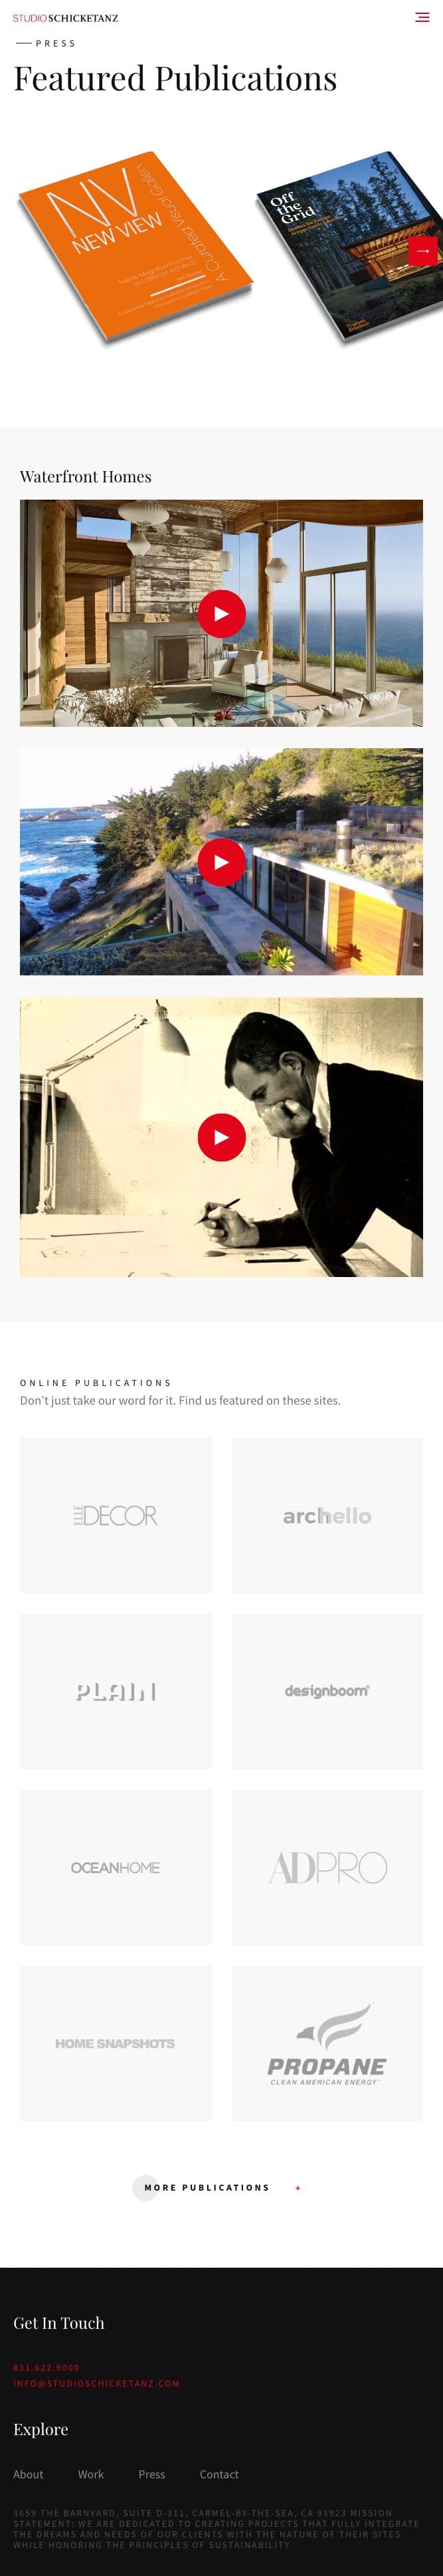Open the Propane Clean American Energy logo
Viewport: 443px width, 2576px height.
327,2043
